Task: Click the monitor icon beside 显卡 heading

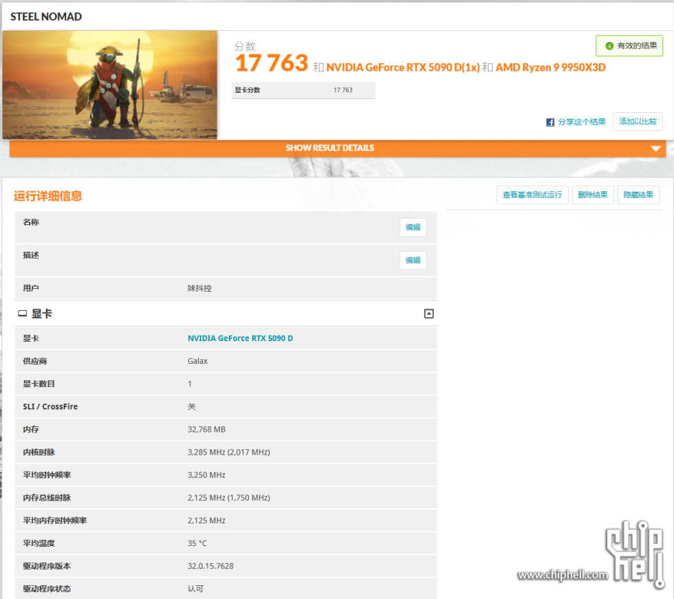Action: tap(22, 314)
